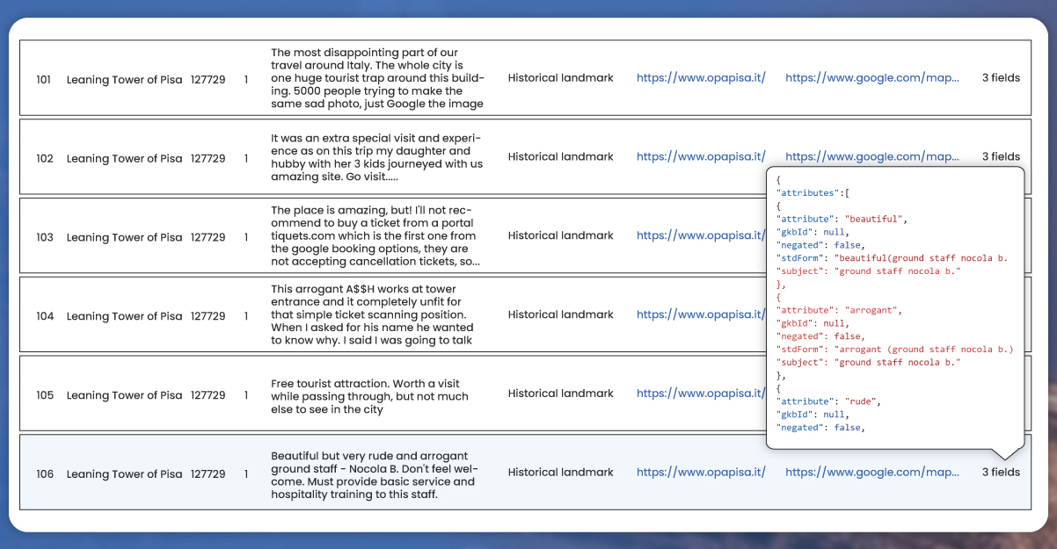Click 'Leaning Tower of Pisa' in row 103
Image resolution: width=1057 pixels, height=549 pixels.
[x=125, y=238]
